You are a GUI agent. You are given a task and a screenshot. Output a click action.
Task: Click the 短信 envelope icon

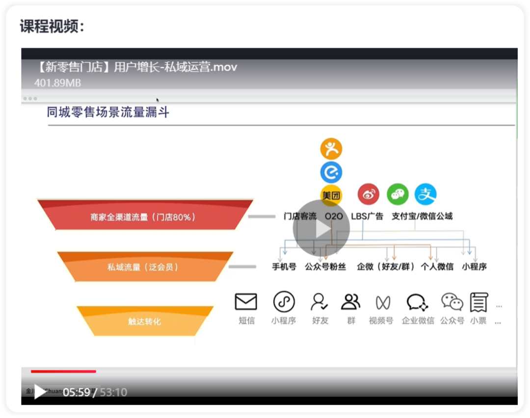[246, 301]
